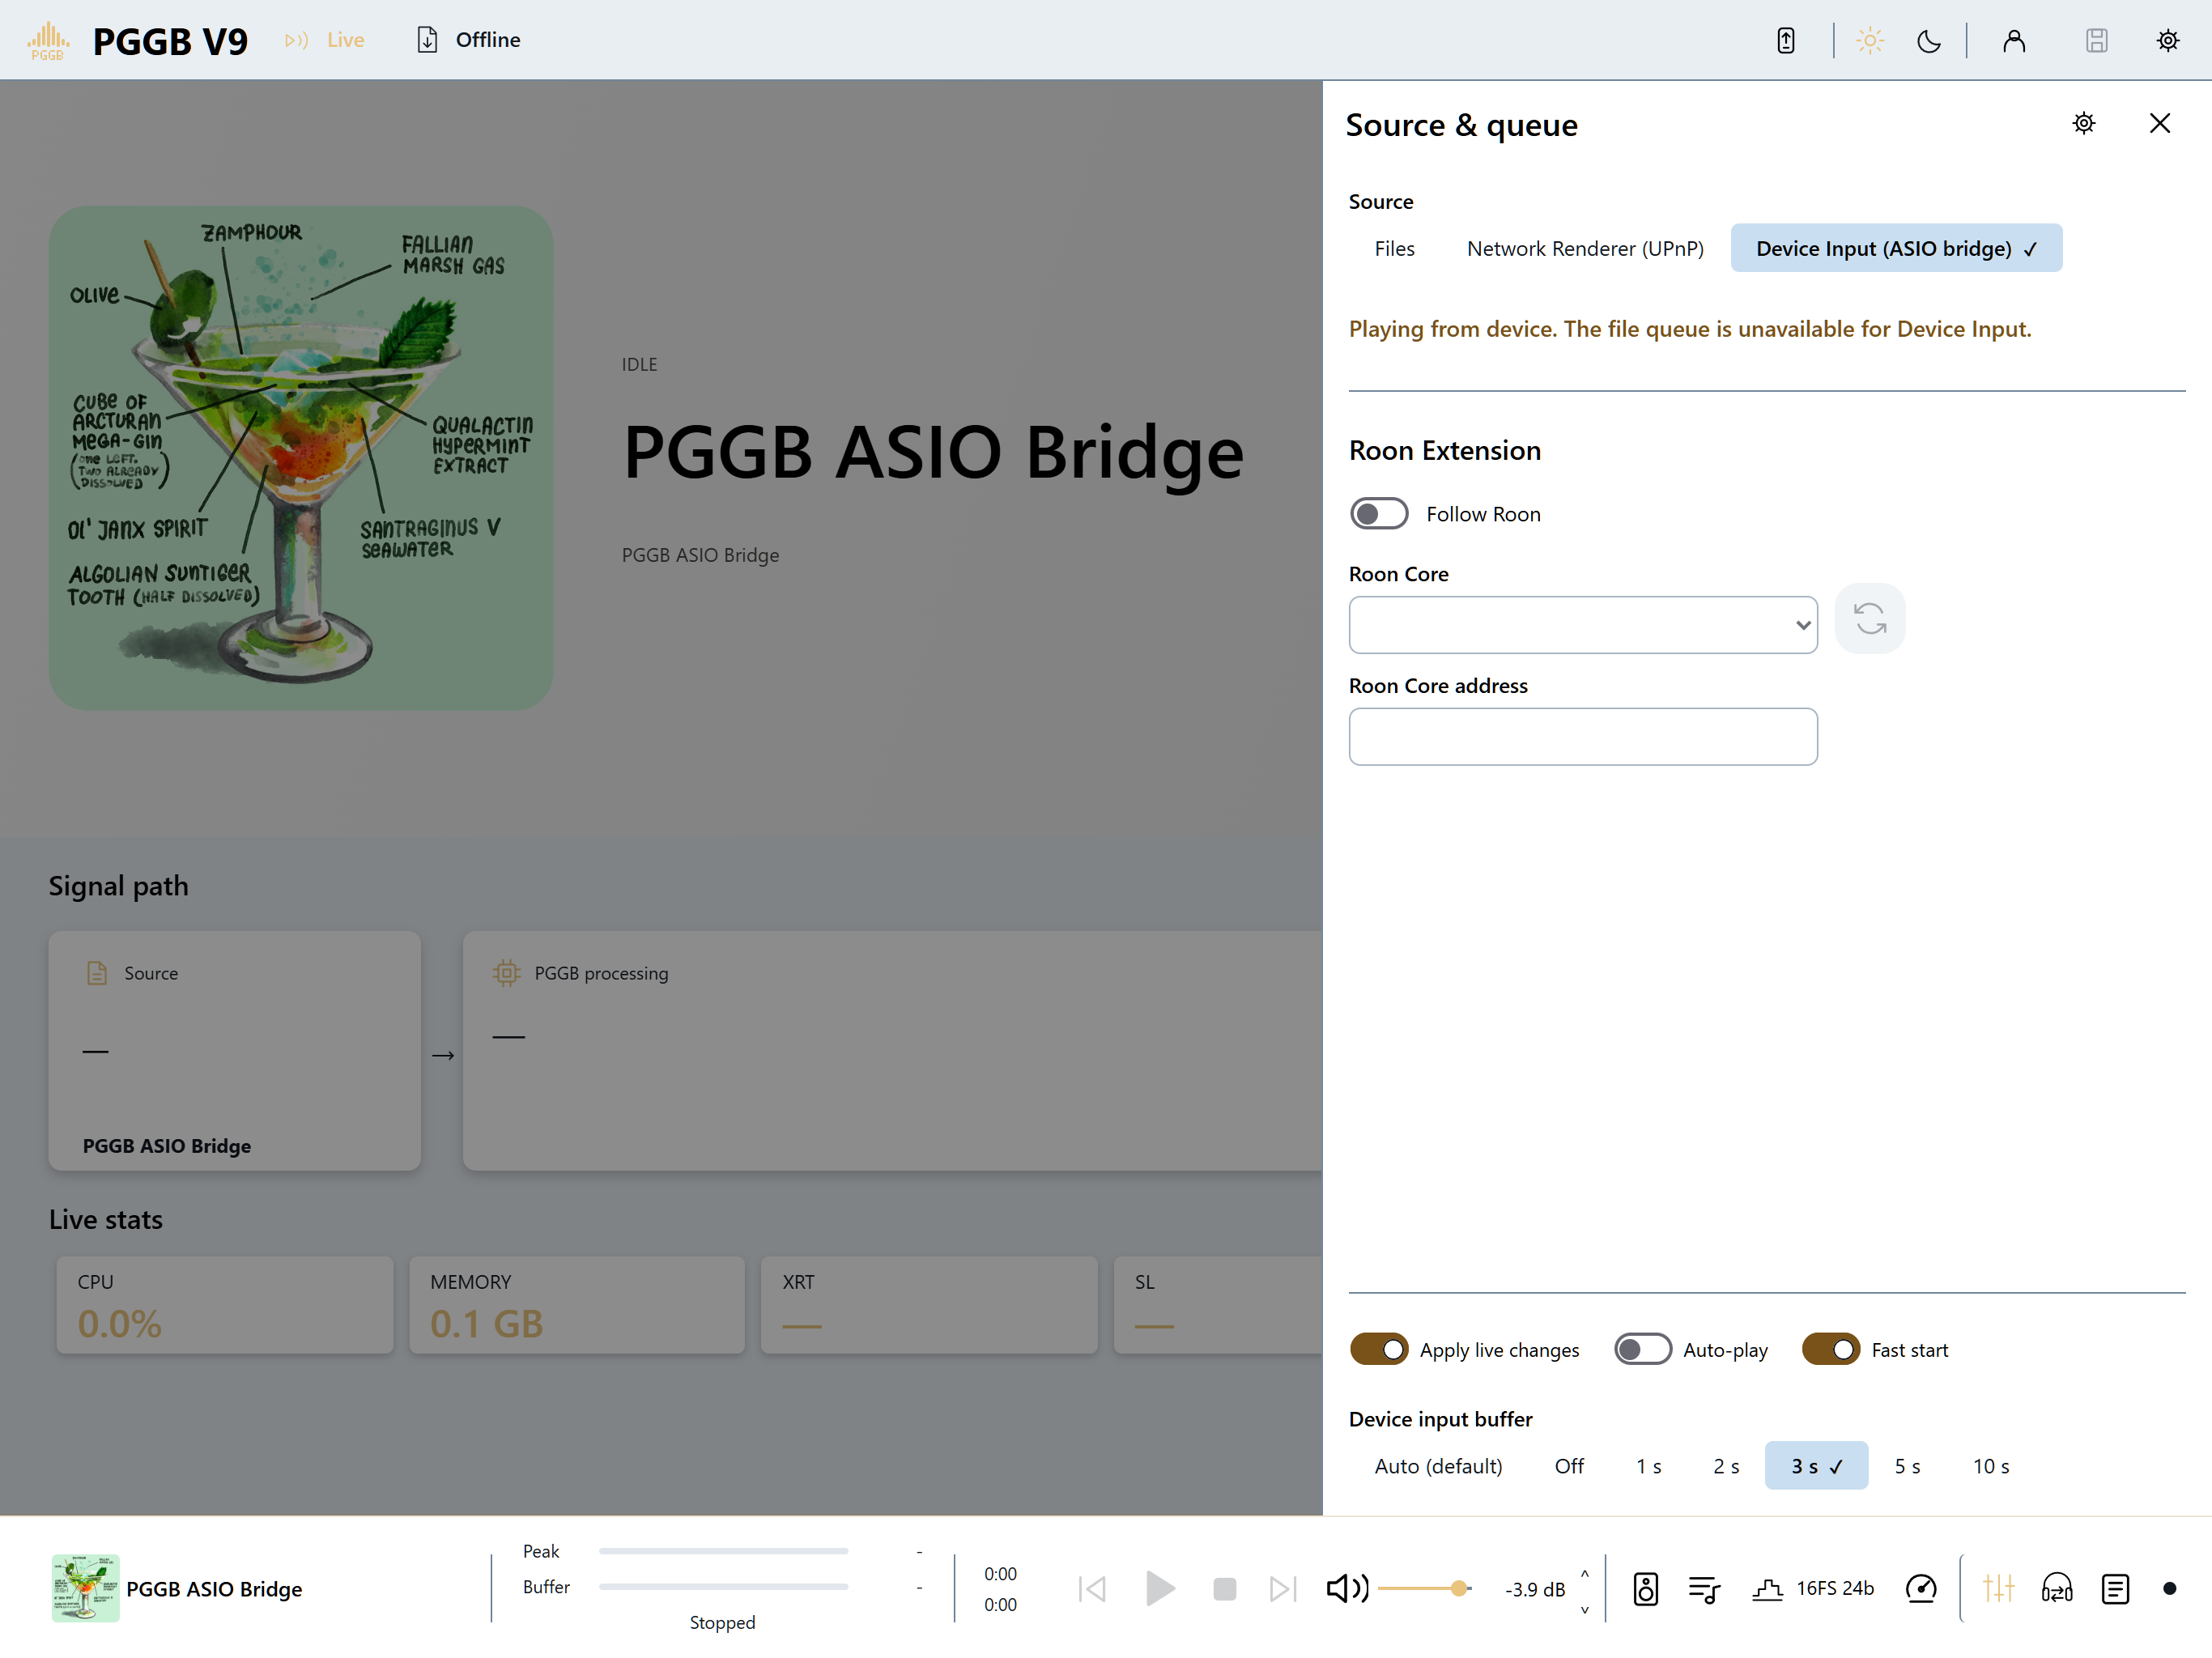2212x1658 pixels.
Task: Select Network Renderer (UPnP) source
Action: (x=1584, y=248)
